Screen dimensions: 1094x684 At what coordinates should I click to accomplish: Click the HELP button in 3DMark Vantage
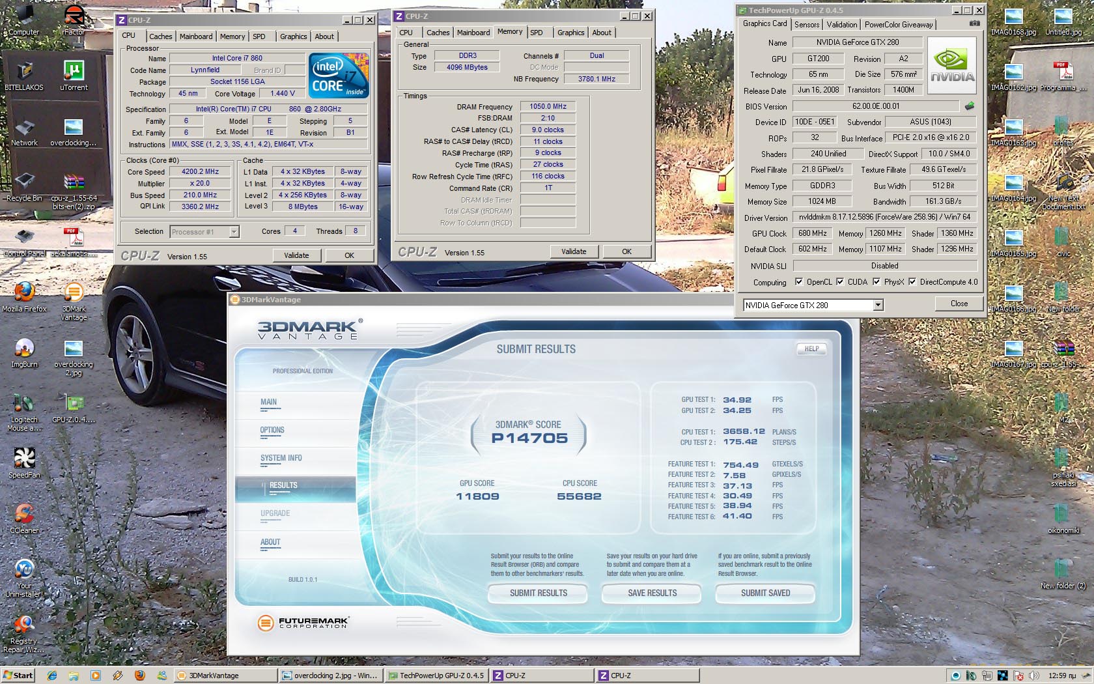pos(811,349)
